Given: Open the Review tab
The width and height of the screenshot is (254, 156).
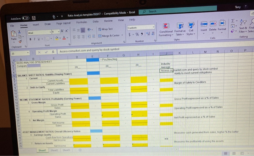Looking at the screenshot, I should pos(108,21).
